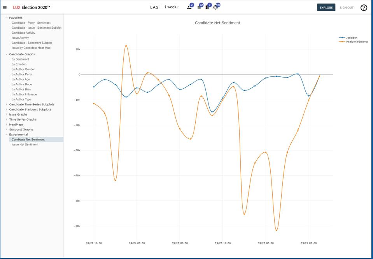The height and width of the screenshot is (259, 373).
Task: Toggle the Joebiden trace in the legend
Action: 351,38
